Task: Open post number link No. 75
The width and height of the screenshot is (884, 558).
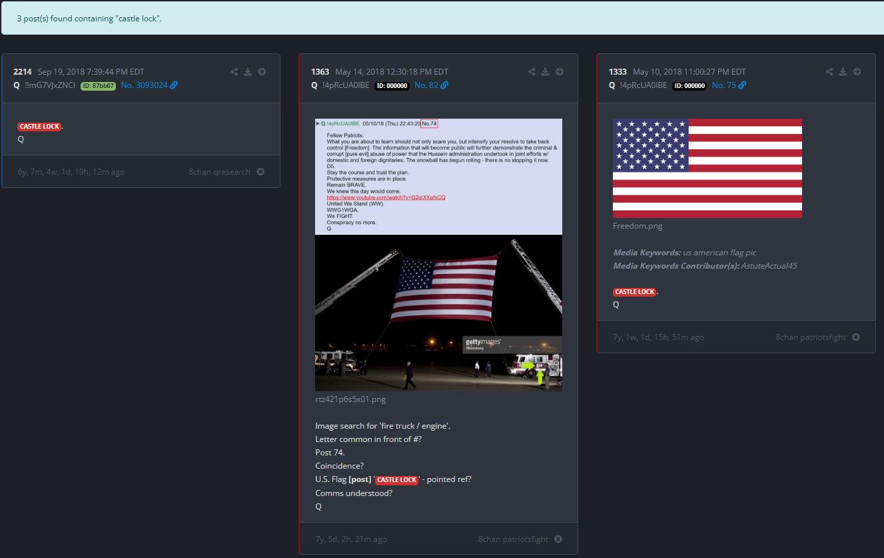Action: [724, 85]
